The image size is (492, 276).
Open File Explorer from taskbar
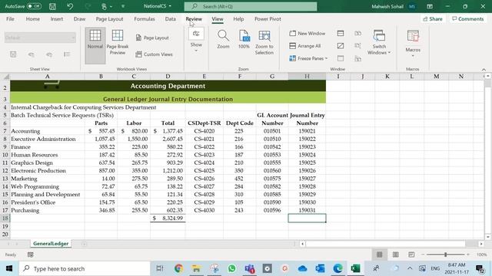pos(197,268)
